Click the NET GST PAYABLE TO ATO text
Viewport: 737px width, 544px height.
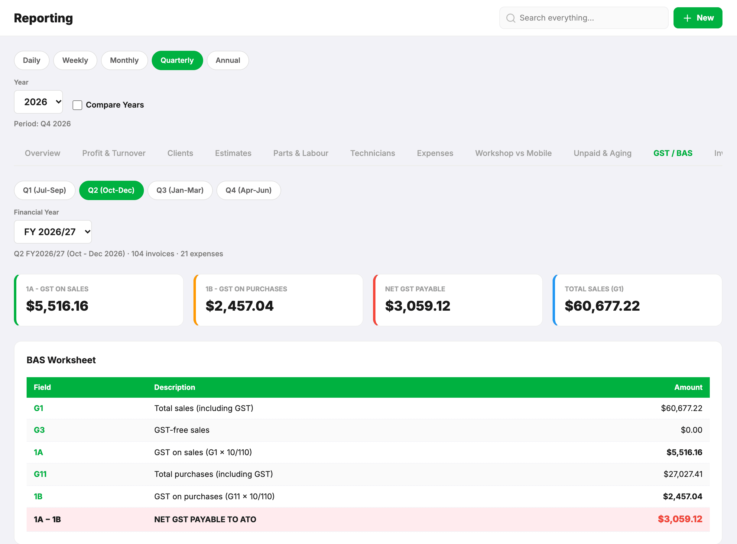[205, 520]
